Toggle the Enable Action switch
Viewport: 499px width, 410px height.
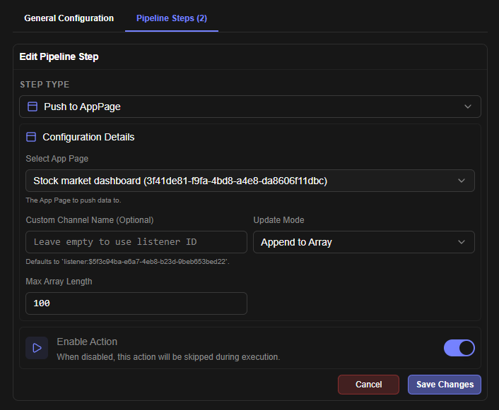(x=459, y=348)
